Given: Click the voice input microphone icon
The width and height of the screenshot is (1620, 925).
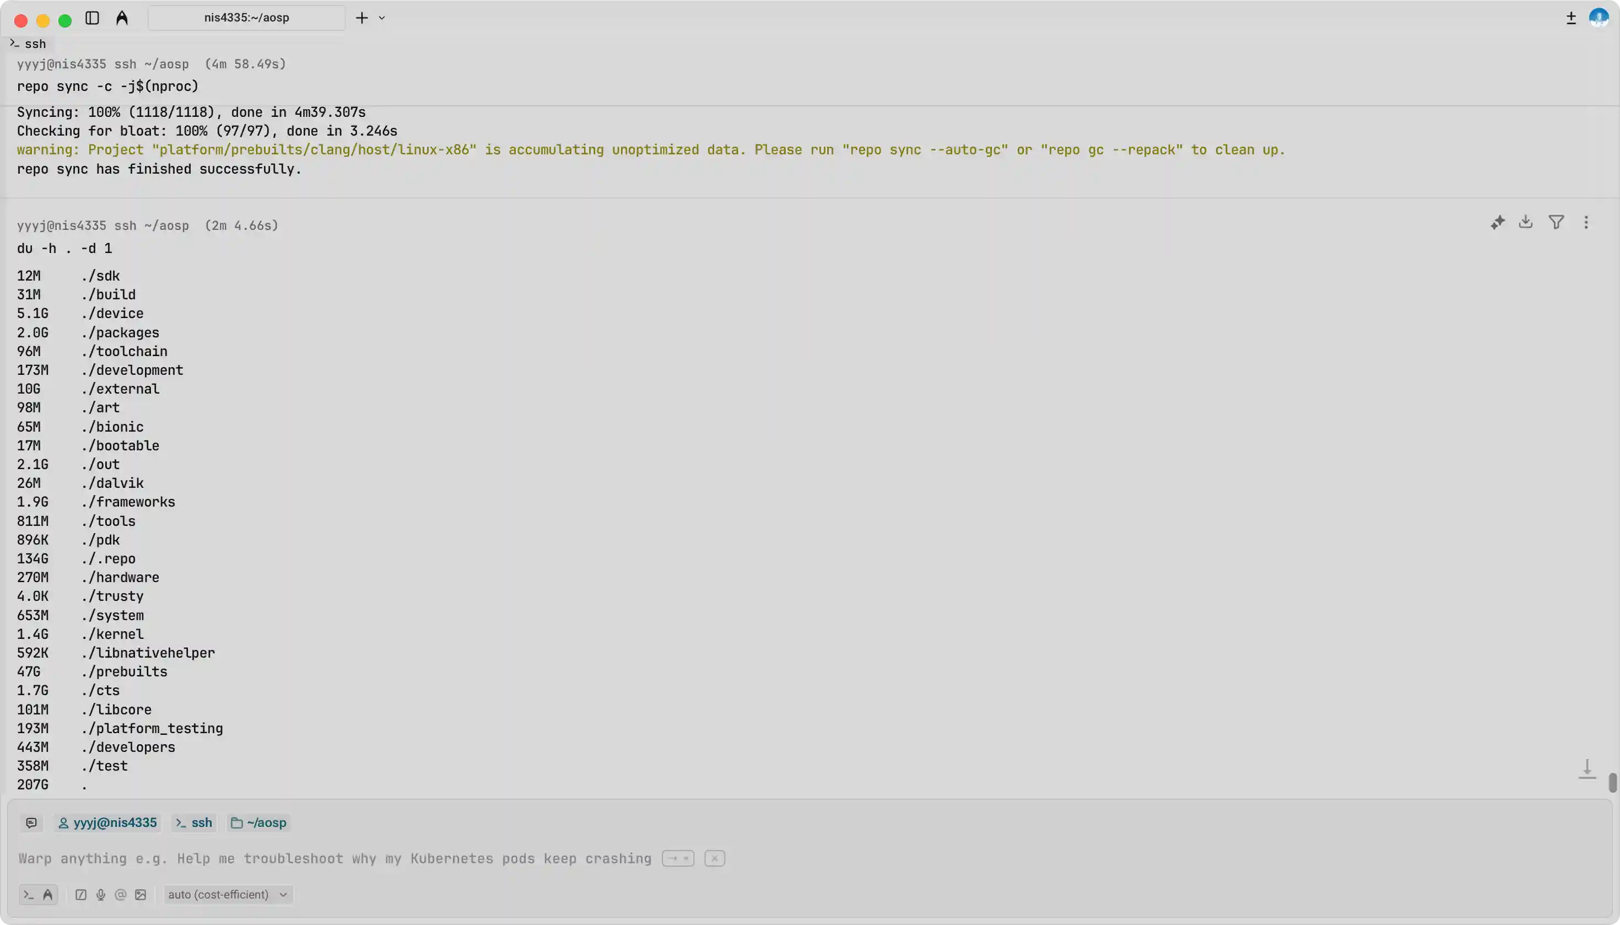Looking at the screenshot, I should tap(100, 895).
